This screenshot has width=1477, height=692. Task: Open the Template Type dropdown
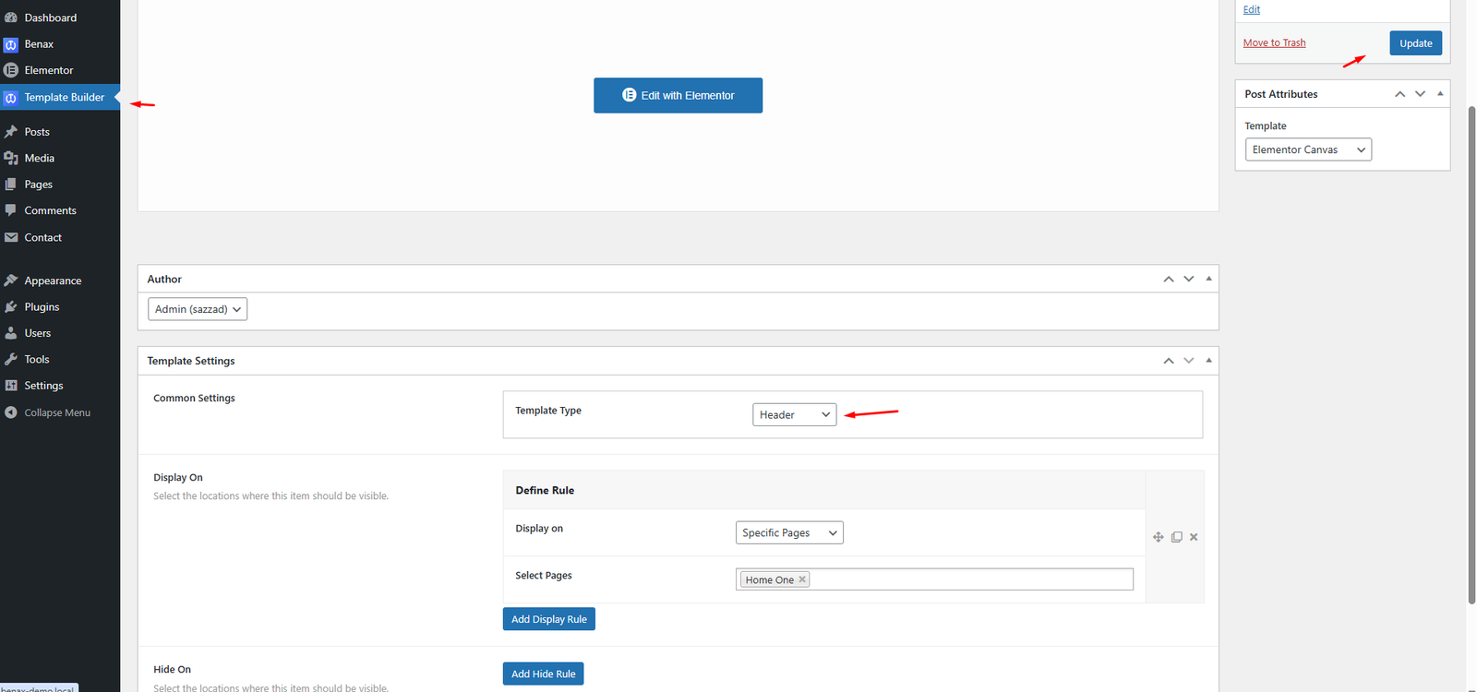tap(794, 415)
